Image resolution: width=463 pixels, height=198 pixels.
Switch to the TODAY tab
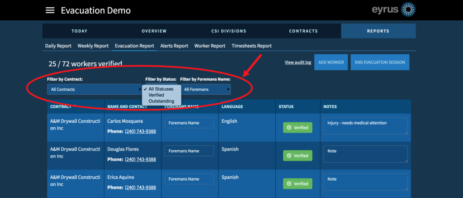(80, 31)
